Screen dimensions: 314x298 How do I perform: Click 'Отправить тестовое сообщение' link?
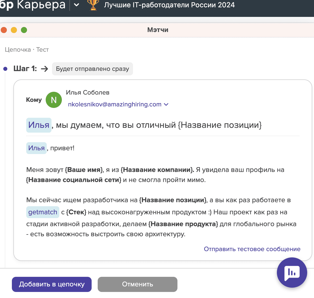[252, 249]
